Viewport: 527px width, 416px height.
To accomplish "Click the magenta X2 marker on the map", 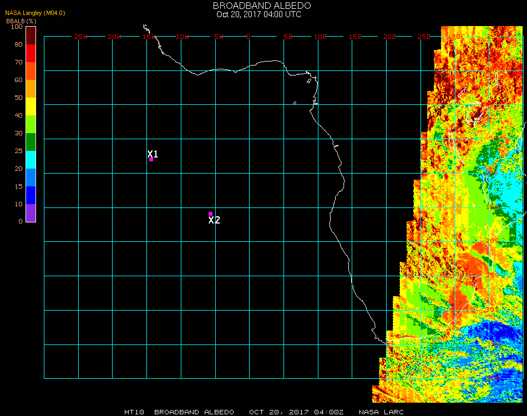I will [x=210, y=214].
